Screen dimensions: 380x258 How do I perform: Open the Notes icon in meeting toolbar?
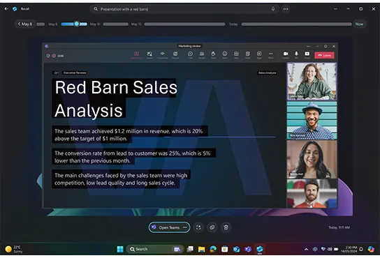coord(248,55)
